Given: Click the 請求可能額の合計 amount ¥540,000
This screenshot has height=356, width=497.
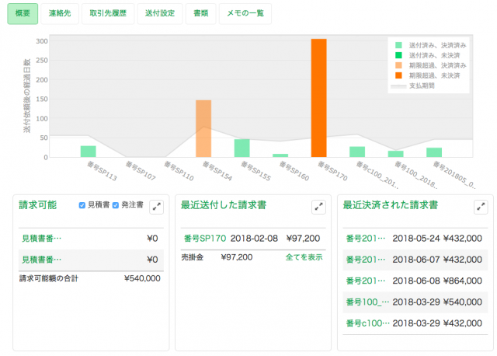Looking at the screenshot, I should [x=142, y=278].
